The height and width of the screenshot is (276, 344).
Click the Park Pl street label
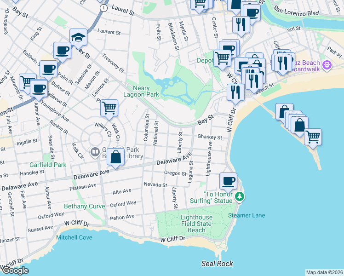[334, 52]
